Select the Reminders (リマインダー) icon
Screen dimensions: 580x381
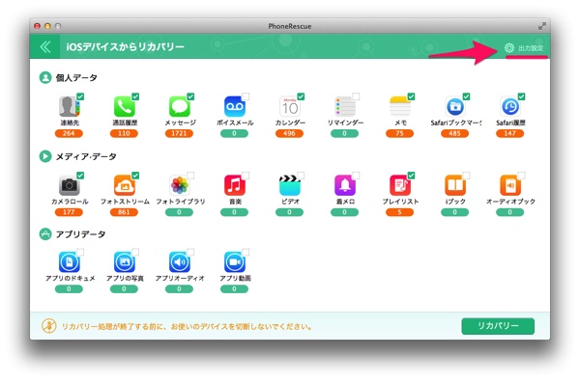[344, 107]
